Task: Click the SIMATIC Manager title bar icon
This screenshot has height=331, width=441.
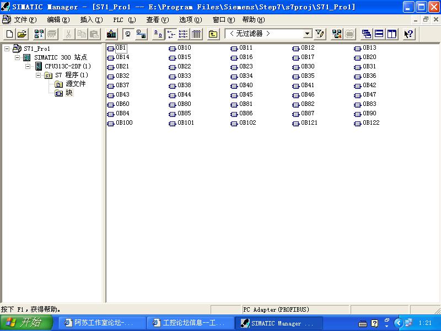Action: pyautogui.click(x=6, y=7)
